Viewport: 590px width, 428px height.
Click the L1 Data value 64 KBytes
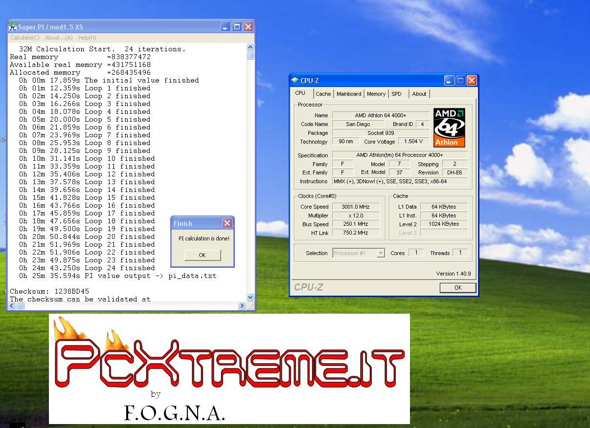(444, 207)
